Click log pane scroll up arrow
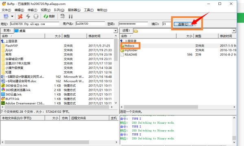 click(234, 118)
